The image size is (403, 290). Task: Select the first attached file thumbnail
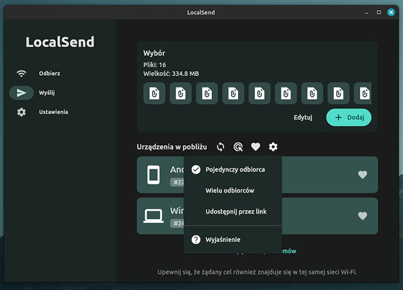pyautogui.click(x=154, y=93)
